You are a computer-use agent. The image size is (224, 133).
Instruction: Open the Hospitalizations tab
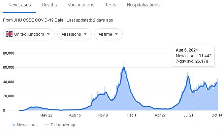[143, 5]
